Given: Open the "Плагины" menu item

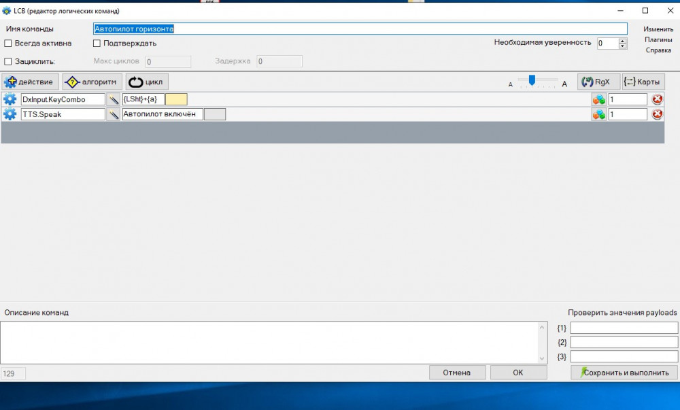Looking at the screenshot, I should pos(658,39).
